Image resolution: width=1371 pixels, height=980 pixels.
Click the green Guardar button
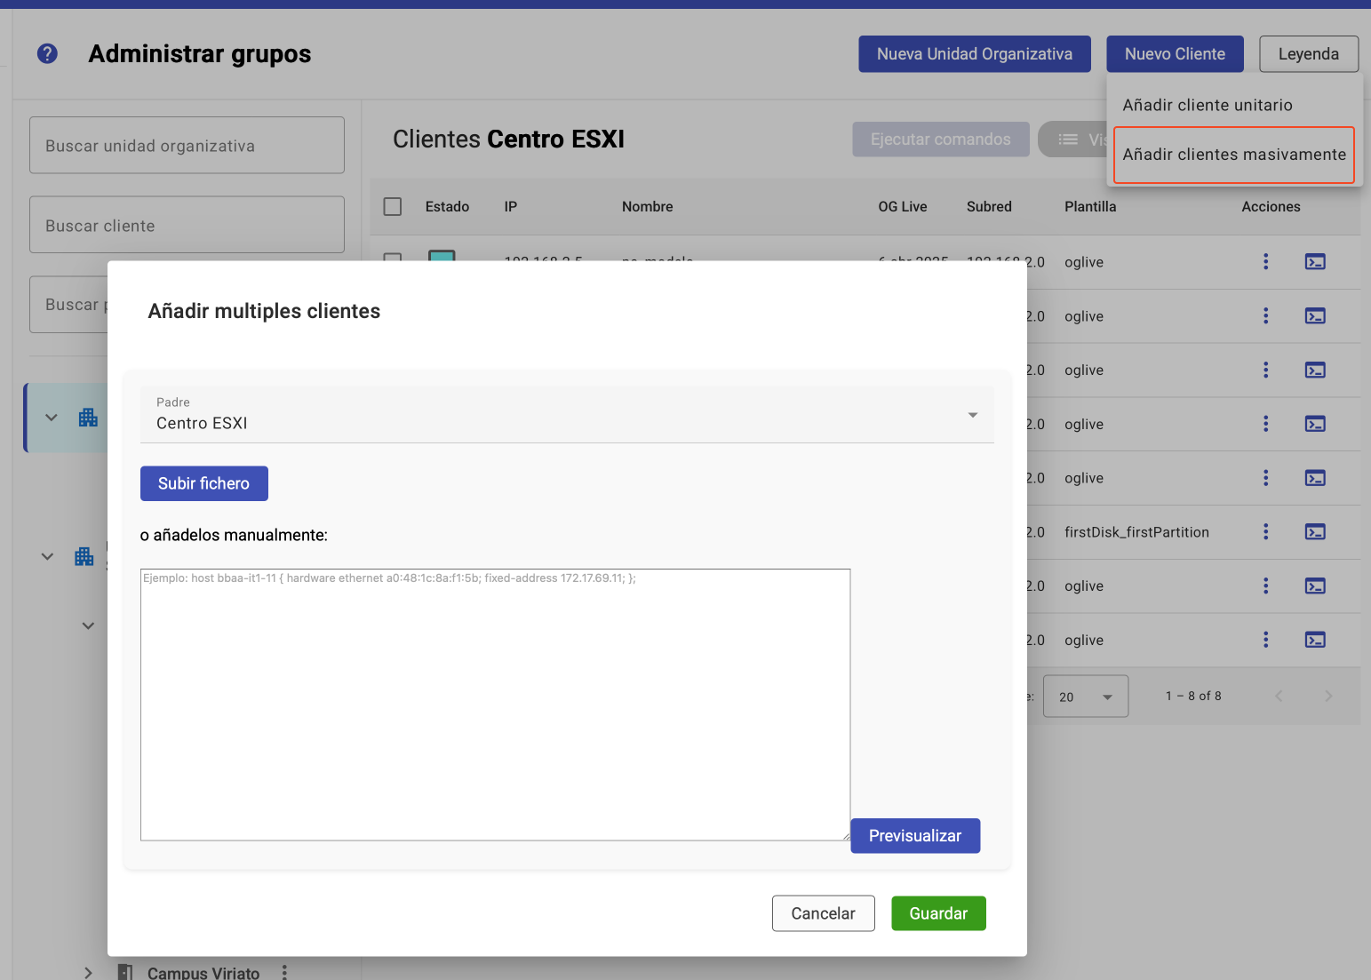pyautogui.click(x=937, y=913)
